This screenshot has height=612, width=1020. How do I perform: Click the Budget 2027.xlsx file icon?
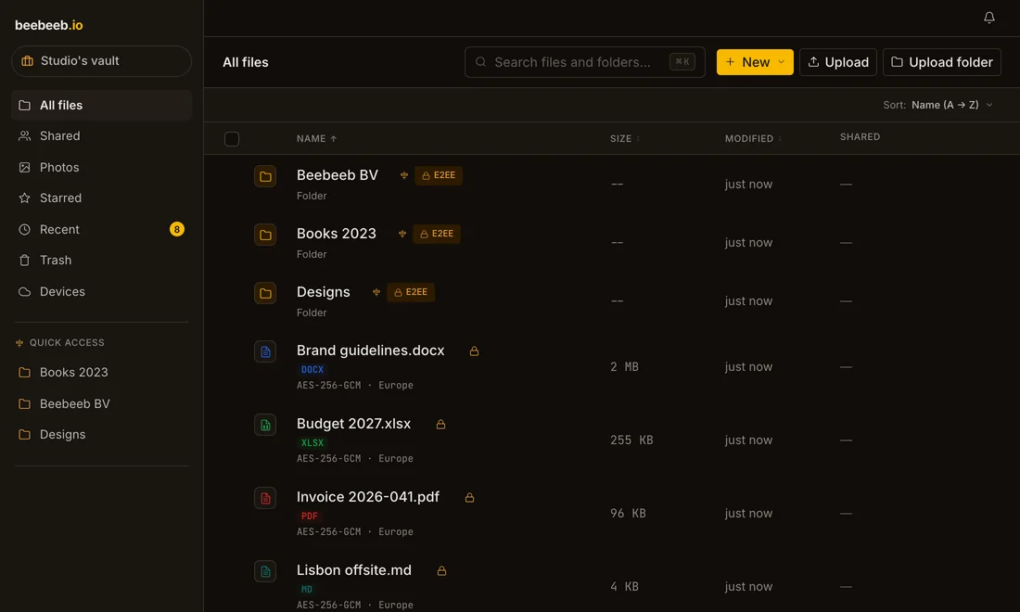[x=265, y=426]
